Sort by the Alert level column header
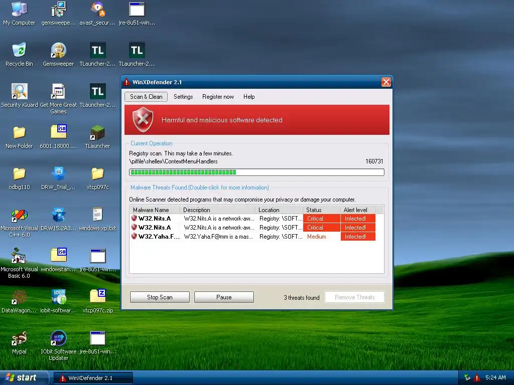 358,210
